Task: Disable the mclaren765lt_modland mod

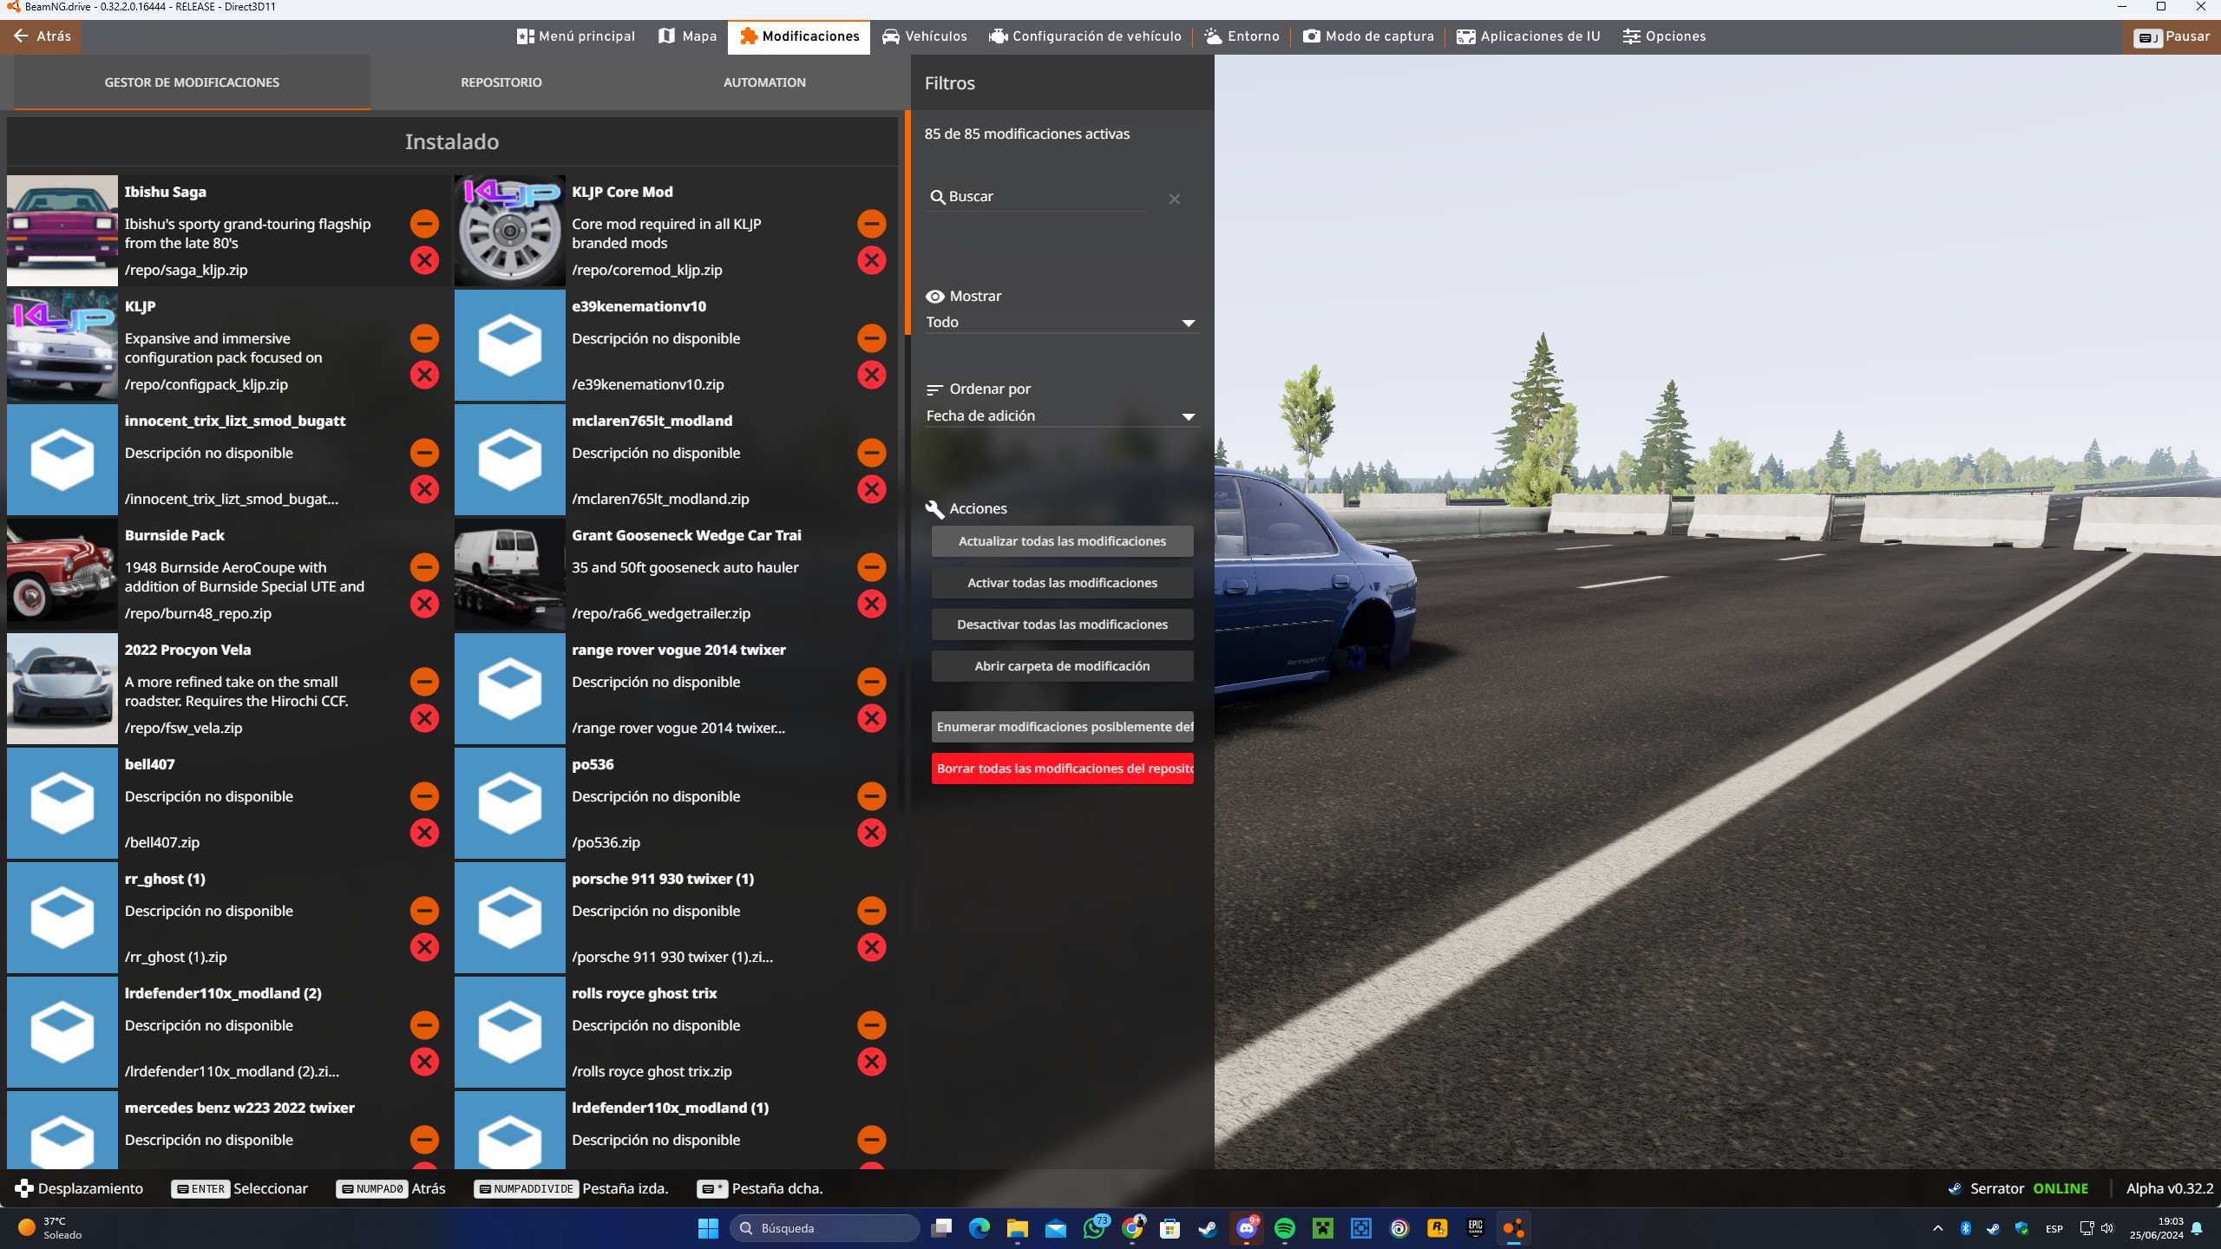Action: tap(871, 453)
